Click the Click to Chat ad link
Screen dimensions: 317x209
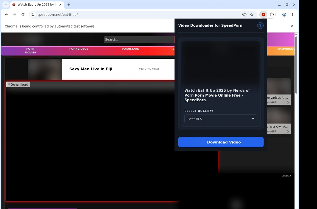149,69
